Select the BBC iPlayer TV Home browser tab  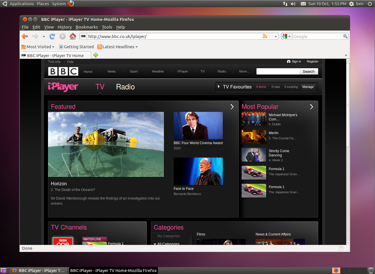click(x=55, y=55)
